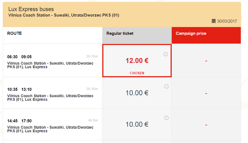The width and height of the screenshot is (248, 143).
Task: Click campaign price cell for 14:45 departure
Action: pos(206,125)
